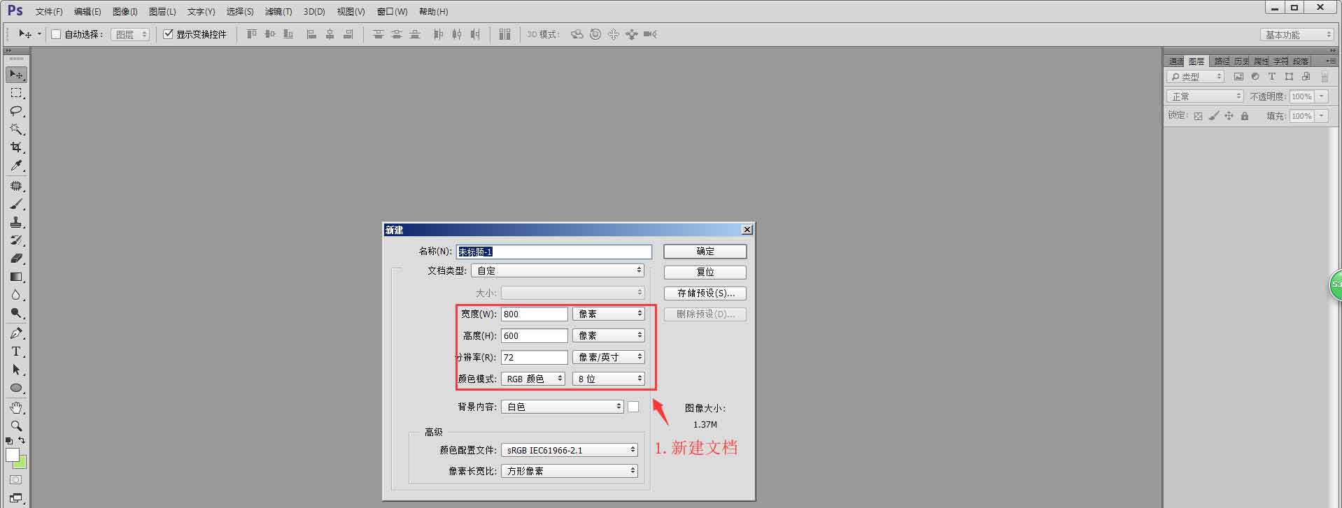
Task: Select the Brush tool
Action: [x=16, y=204]
